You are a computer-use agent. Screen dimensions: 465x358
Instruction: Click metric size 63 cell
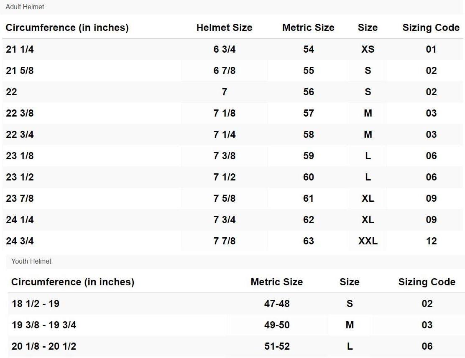(x=308, y=241)
